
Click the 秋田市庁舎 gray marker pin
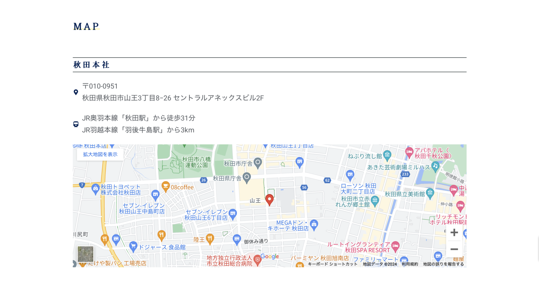258,163
